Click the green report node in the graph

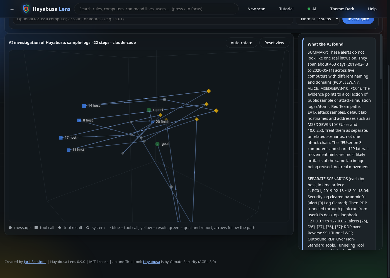click(x=149, y=110)
